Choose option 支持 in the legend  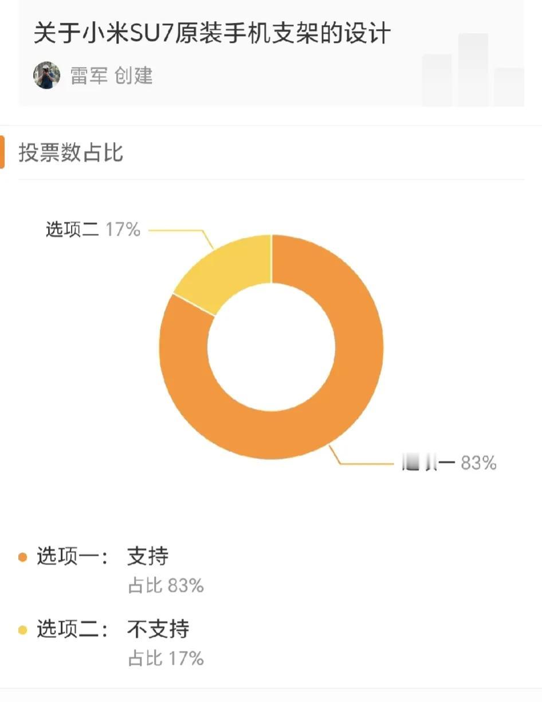point(148,556)
